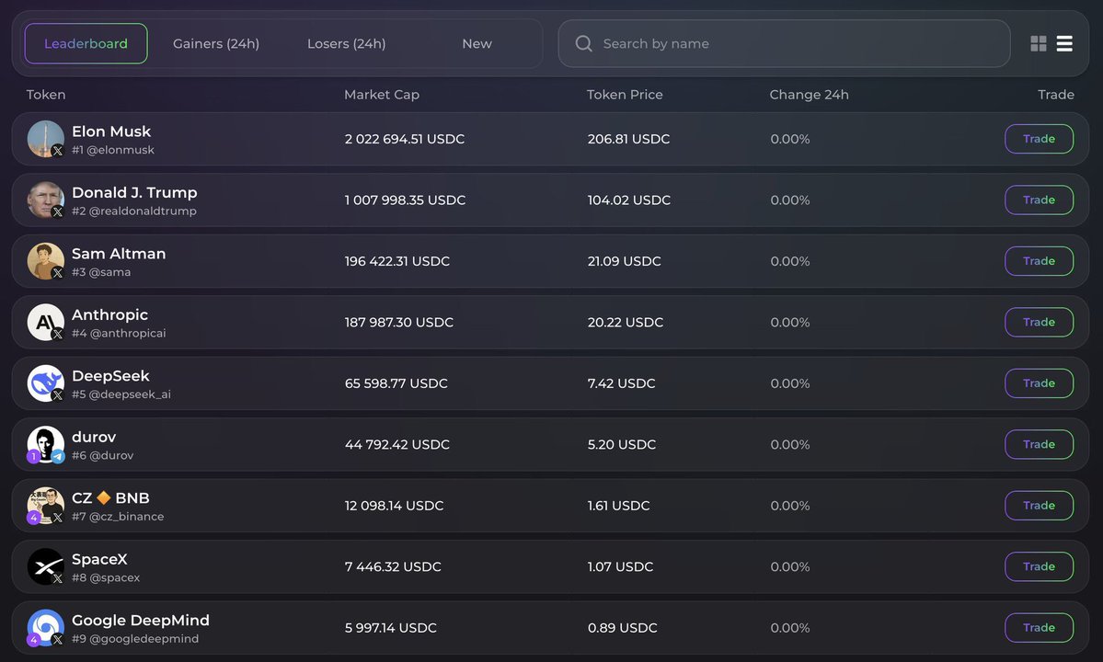
Task: Click the Market Cap column header
Action: click(x=381, y=94)
